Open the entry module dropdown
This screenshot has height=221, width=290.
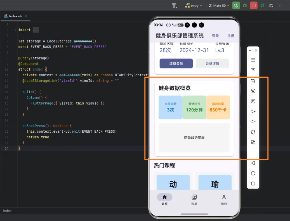click(x=194, y=6)
